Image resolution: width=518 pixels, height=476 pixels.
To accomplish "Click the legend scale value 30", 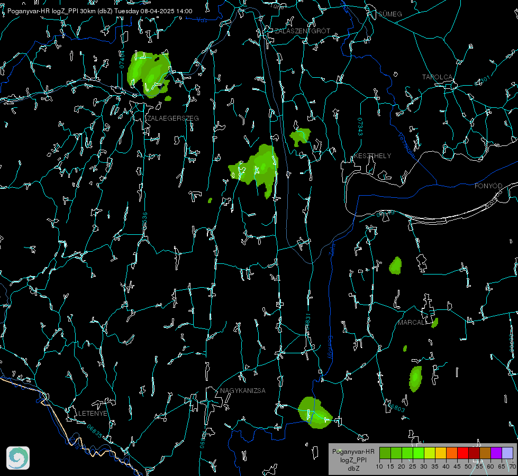I will tap(423, 466).
